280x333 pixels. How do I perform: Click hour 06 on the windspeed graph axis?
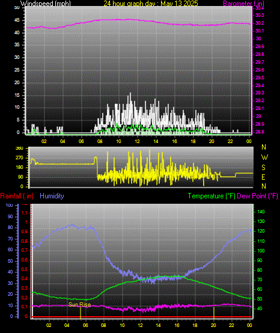point(81,141)
